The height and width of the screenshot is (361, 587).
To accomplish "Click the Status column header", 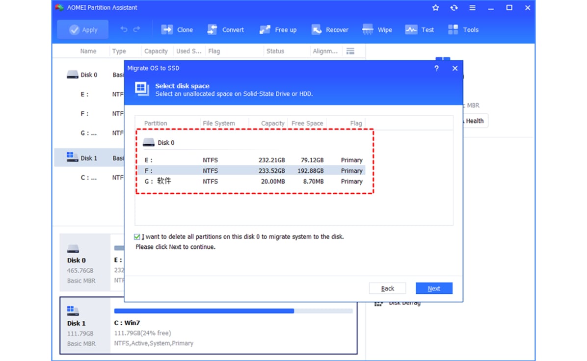I will (x=275, y=51).
